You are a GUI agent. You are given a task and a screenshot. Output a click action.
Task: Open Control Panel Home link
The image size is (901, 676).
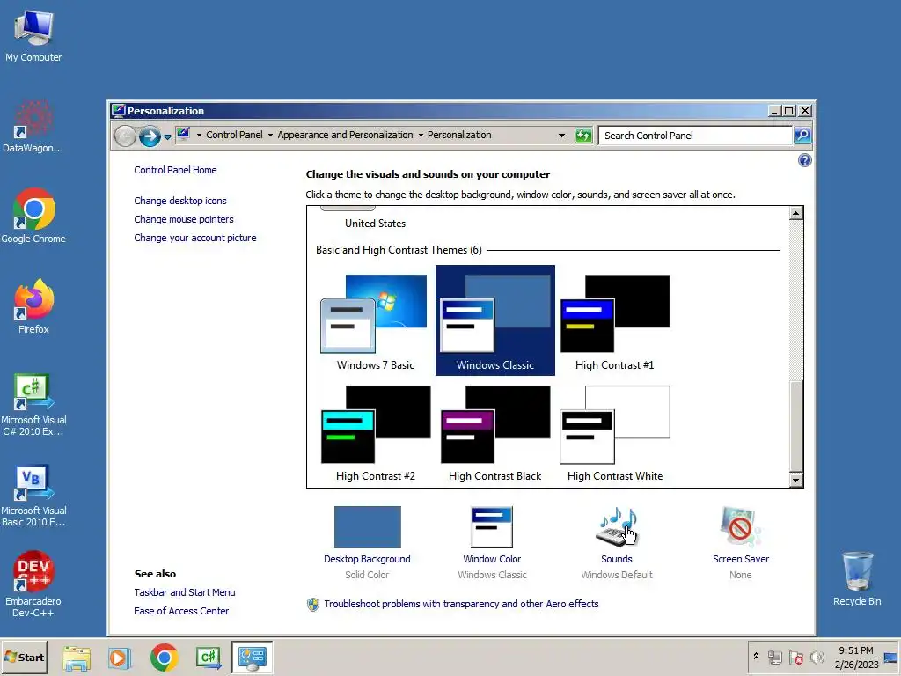click(x=175, y=170)
